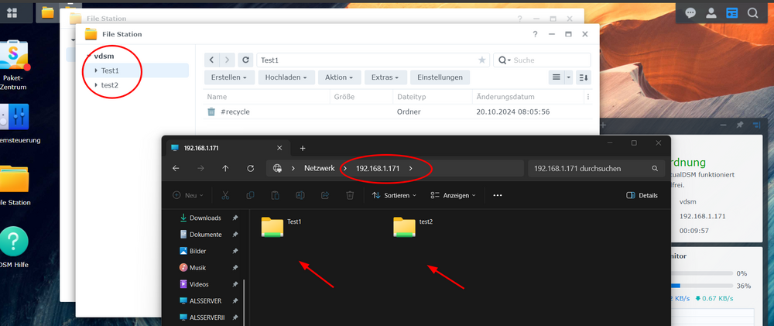Click the Explorer cut scissors icon
This screenshot has width=774, height=326.
225,195
